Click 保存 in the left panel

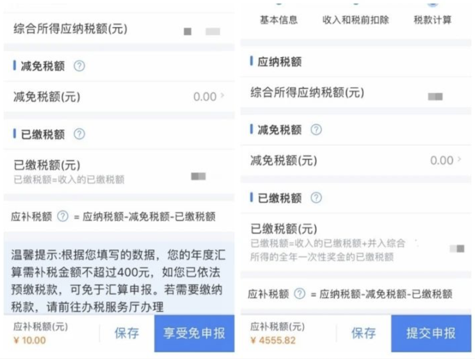(127, 333)
